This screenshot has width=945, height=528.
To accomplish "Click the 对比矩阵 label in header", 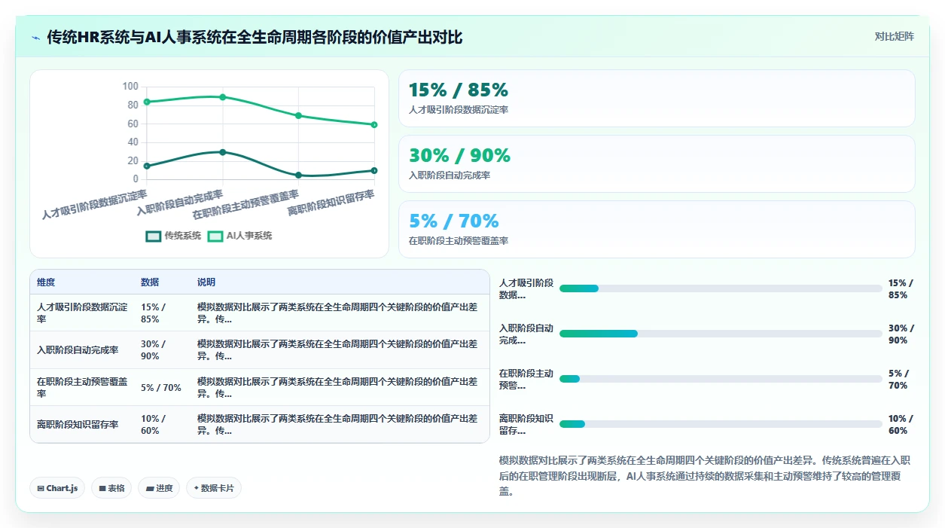I will click(x=894, y=37).
